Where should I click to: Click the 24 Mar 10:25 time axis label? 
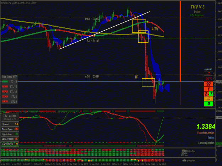128,164
